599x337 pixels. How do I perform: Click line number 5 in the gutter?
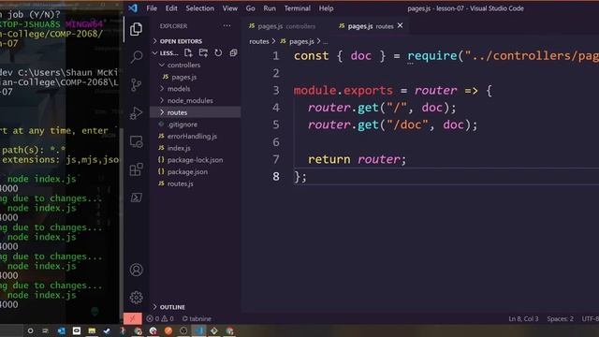(x=276, y=125)
